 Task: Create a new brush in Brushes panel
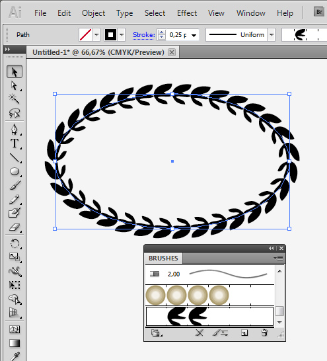click(244, 333)
